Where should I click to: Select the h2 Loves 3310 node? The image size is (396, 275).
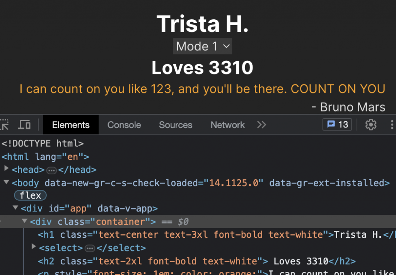(197, 261)
